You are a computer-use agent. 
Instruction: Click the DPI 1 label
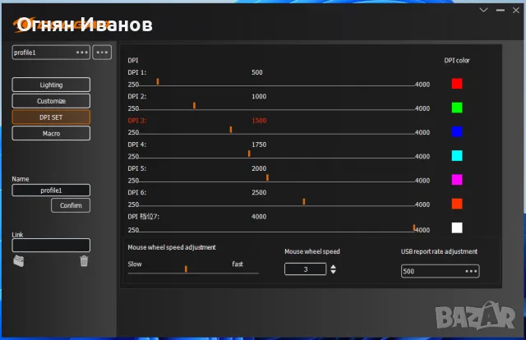(x=137, y=72)
